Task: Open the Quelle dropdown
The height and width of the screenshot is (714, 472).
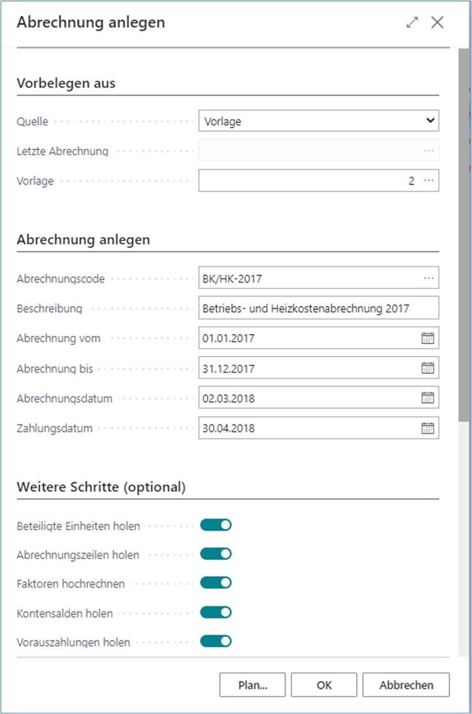Action: point(318,120)
